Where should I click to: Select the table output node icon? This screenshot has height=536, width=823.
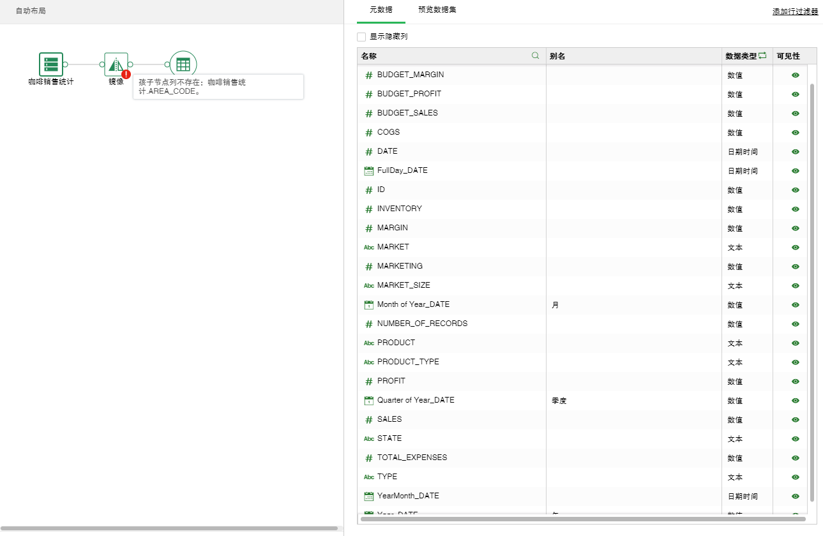tap(183, 64)
